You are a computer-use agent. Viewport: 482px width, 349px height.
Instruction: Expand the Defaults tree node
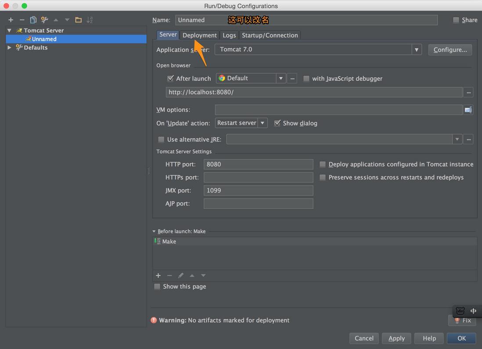click(9, 48)
